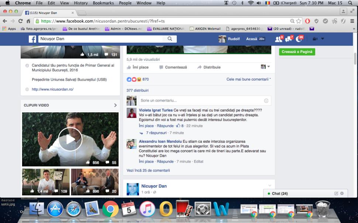Like Alexandru Ioan Mandoiu's comment
Image resolution: width=358 pixels, height=223 pixels.
[146, 162]
